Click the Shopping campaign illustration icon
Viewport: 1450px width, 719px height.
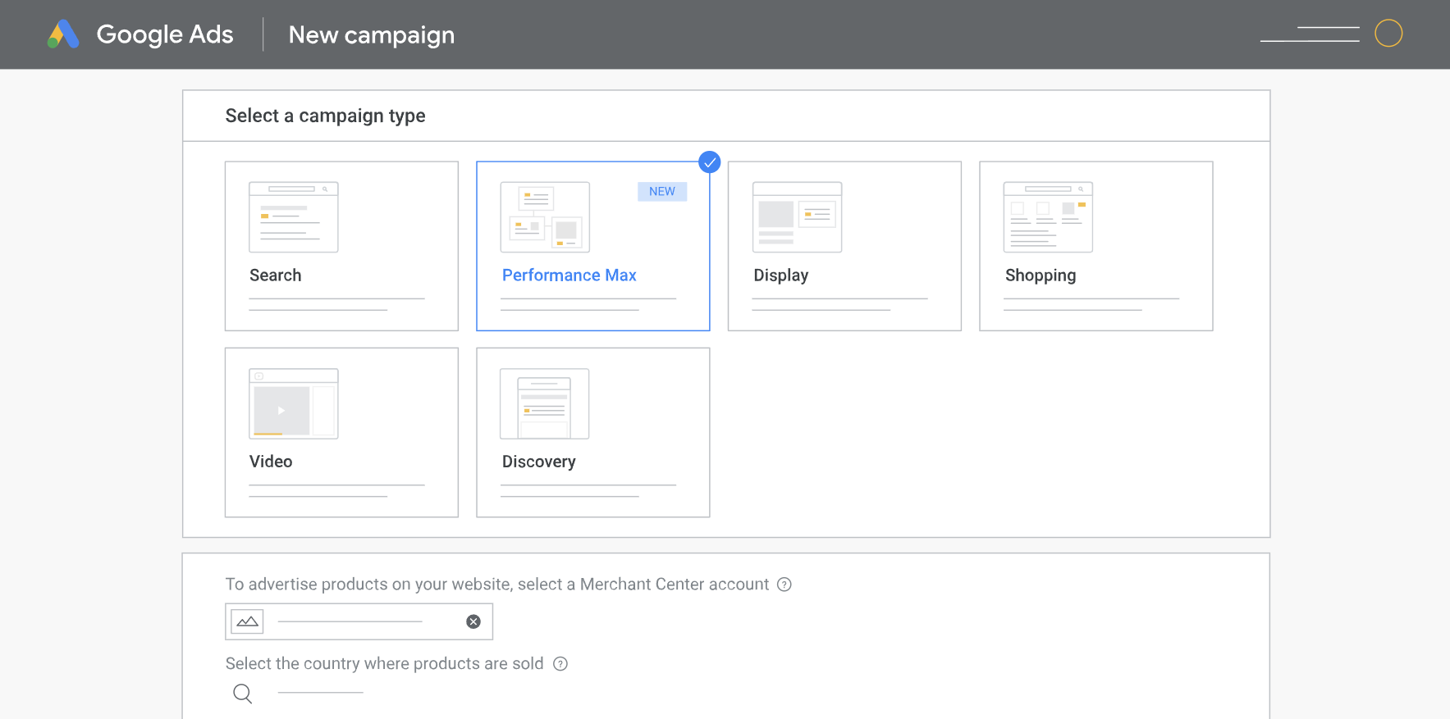(1048, 217)
